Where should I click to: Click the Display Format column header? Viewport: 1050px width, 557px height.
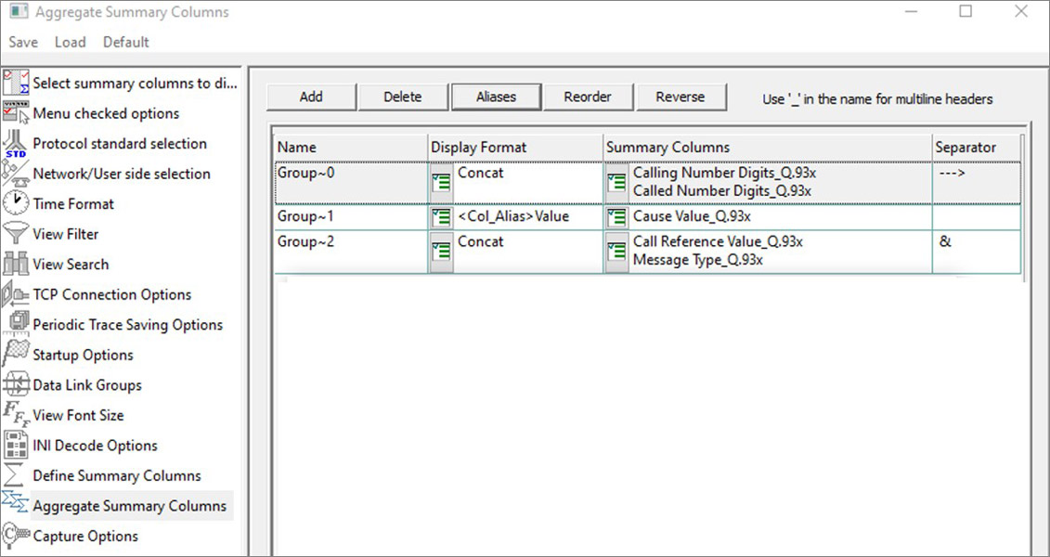pos(515,148)
